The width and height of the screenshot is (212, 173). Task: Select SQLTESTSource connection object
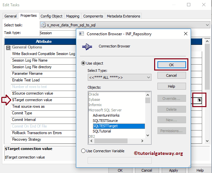point(105,121)
